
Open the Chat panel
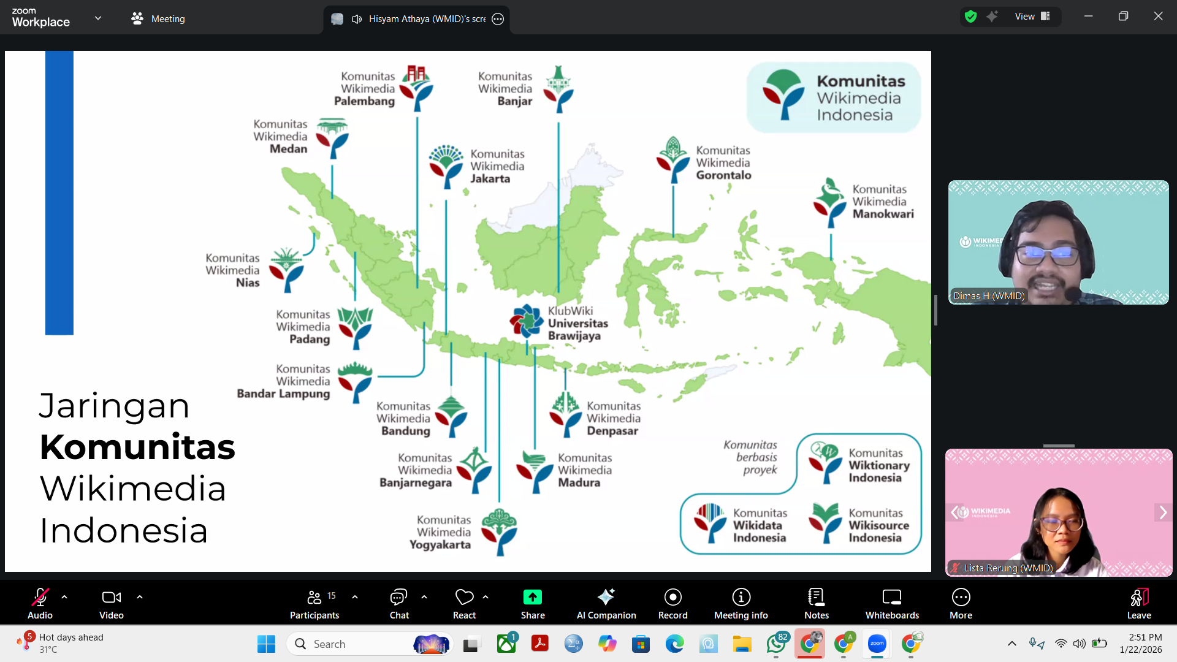click(x=398, y=603)
